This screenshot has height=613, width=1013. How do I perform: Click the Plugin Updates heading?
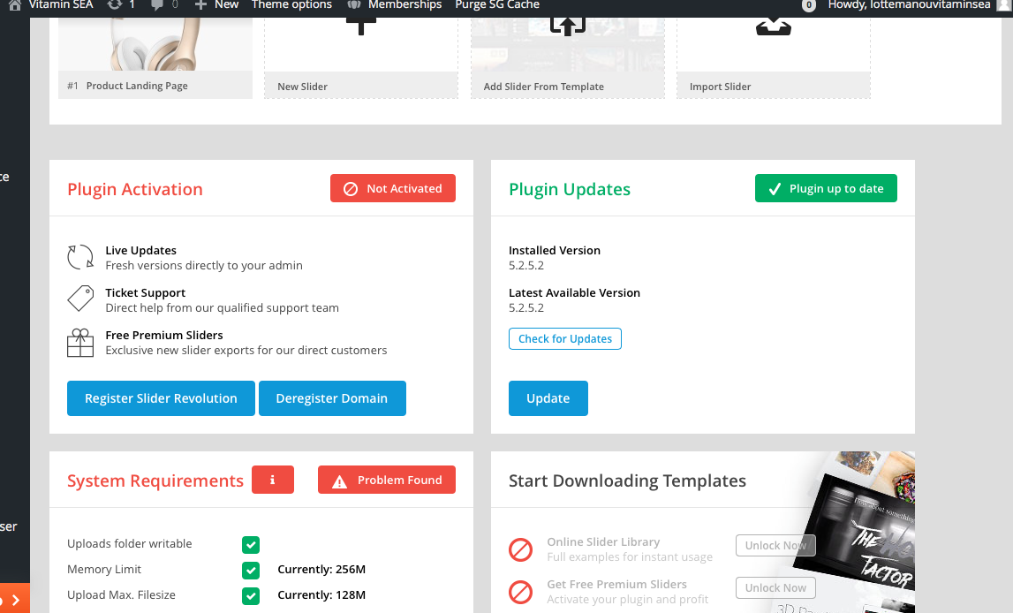tap(569, 189)
